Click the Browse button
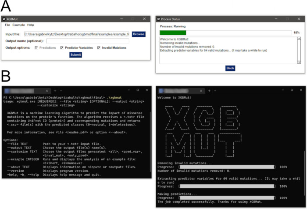Viewport: 307px width, 209px height. [139, 34]
